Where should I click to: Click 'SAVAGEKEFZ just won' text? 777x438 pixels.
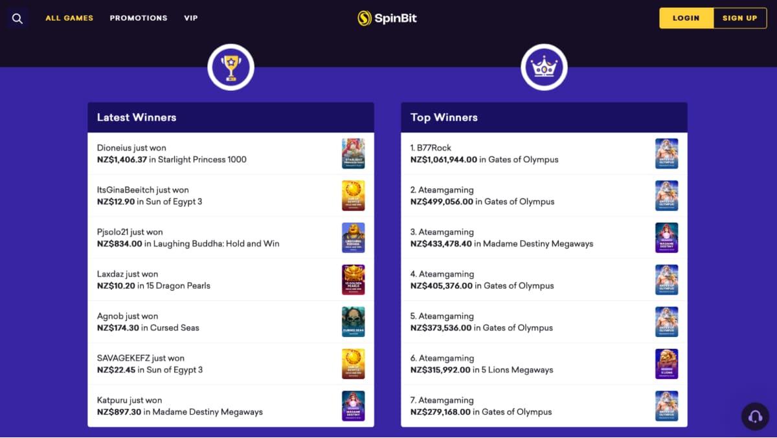(x=141, y=358)
